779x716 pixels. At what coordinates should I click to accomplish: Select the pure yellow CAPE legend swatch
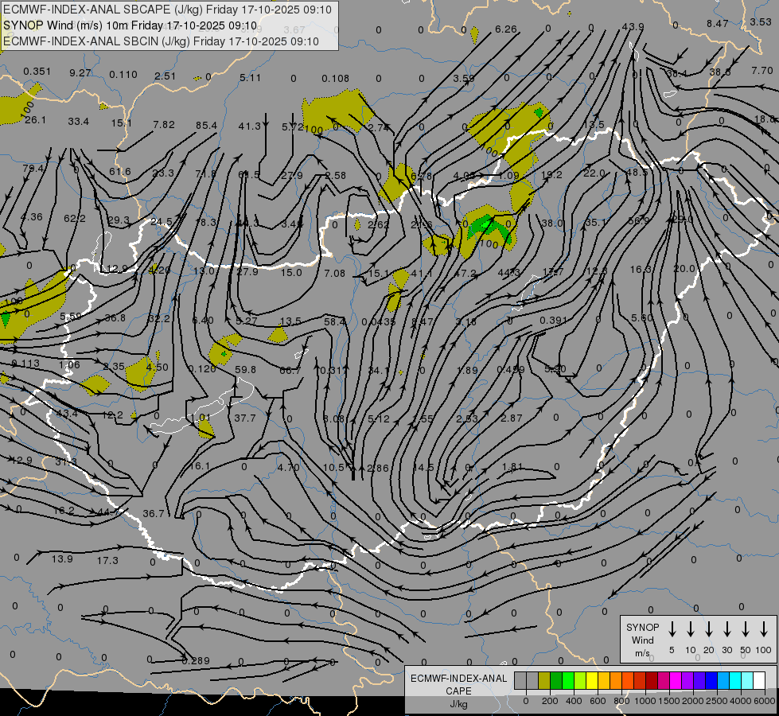click(x=592, y=681)
